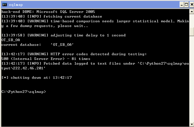Select the 'fetching current database' info line
194x127 pixels.
click(52, 16)
